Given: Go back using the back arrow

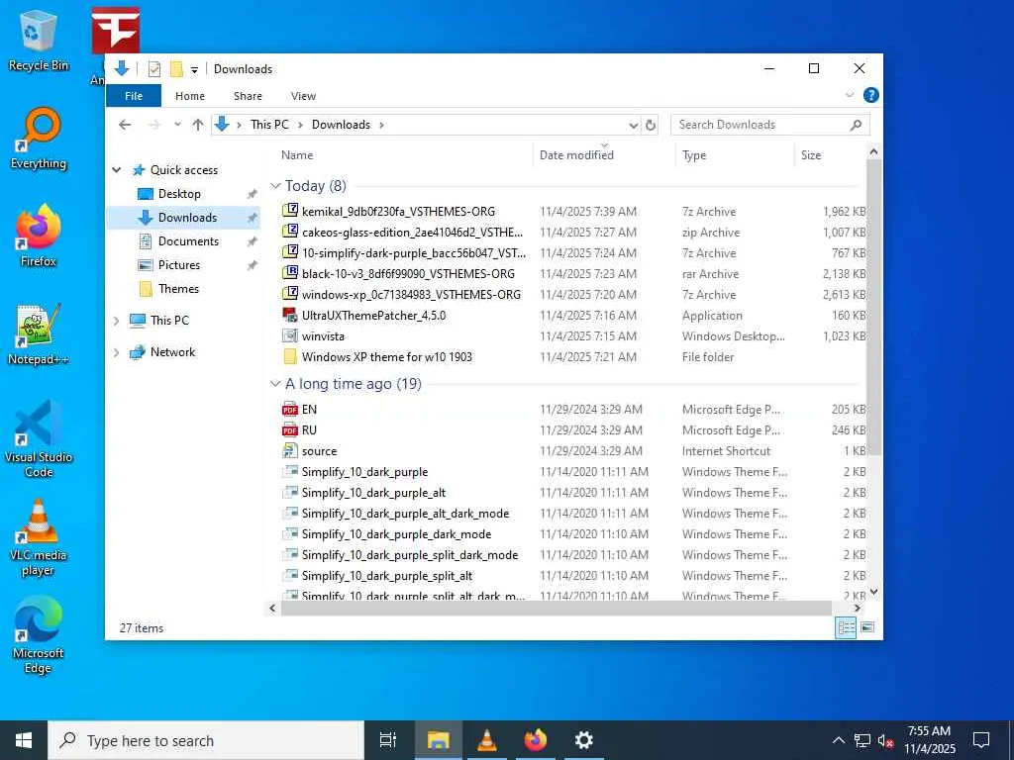Looking at the screenshot, I should coord(125,125).
